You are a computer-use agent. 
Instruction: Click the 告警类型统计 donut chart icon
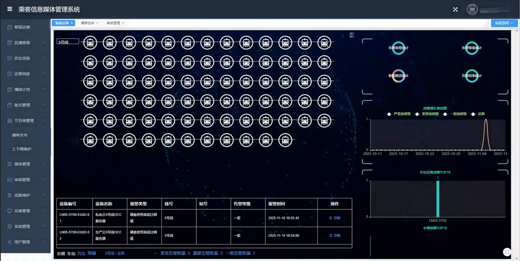click(399, 48)
